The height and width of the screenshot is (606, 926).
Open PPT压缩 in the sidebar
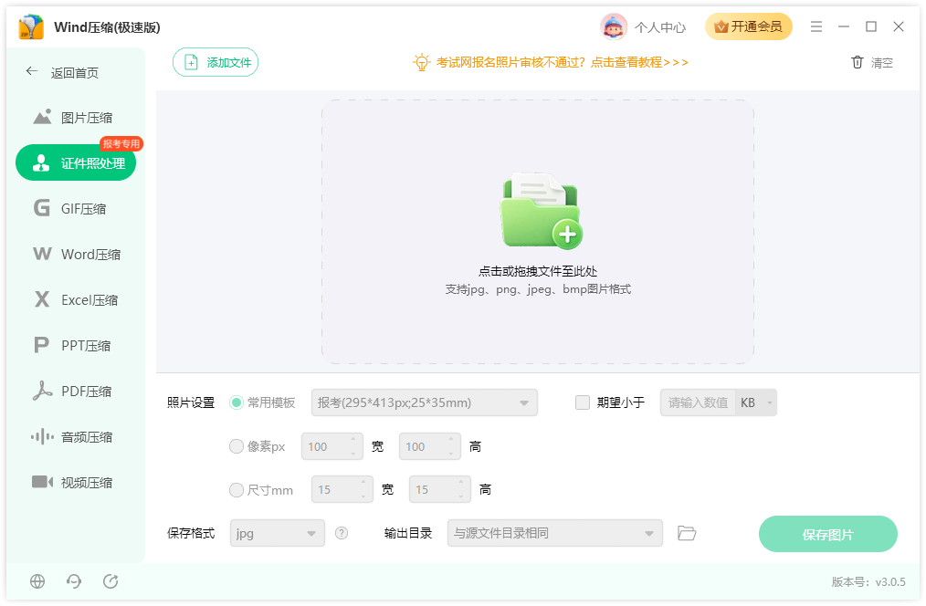(x=76, y=345)
